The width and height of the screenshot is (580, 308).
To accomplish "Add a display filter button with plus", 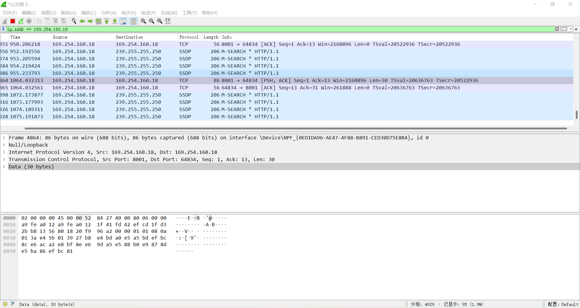I will tap(576, 29).
